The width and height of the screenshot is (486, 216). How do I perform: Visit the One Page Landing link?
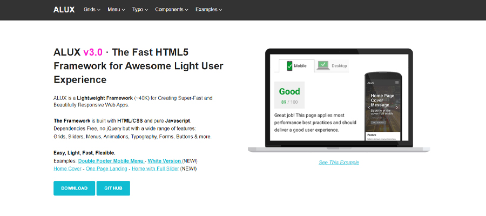click(106, 168)
